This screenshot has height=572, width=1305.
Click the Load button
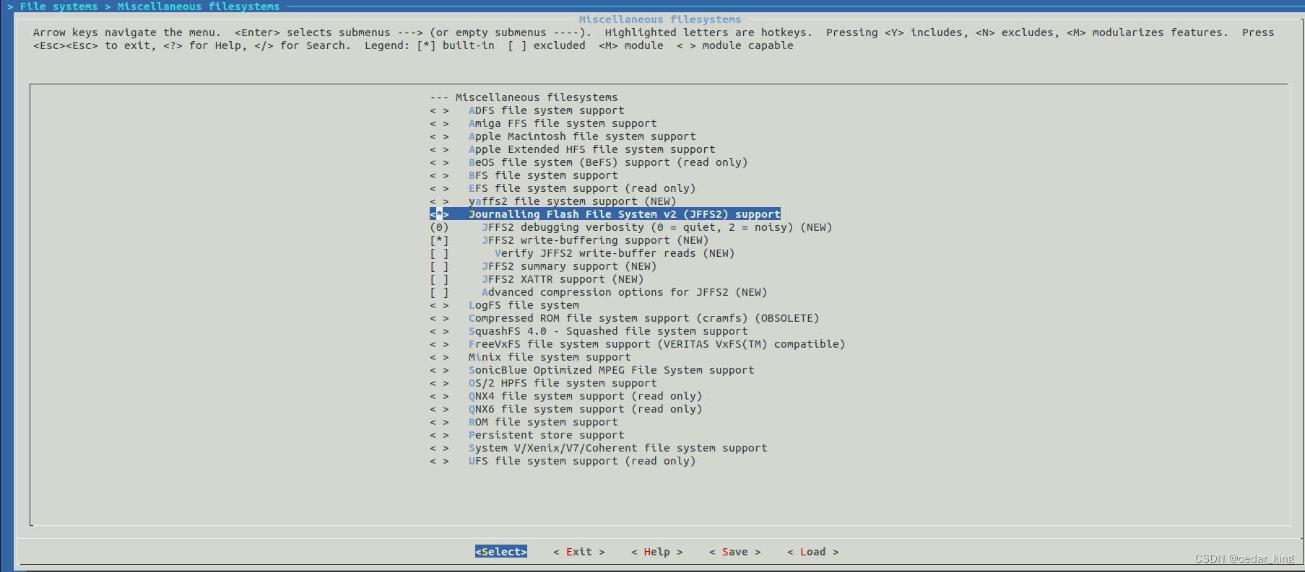(813, 552)
